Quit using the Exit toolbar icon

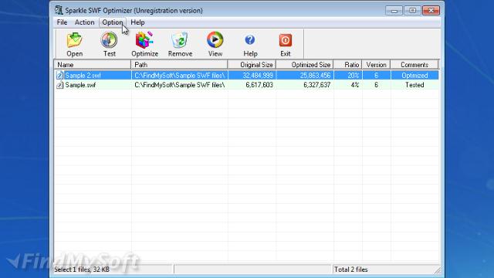(286, 44)
